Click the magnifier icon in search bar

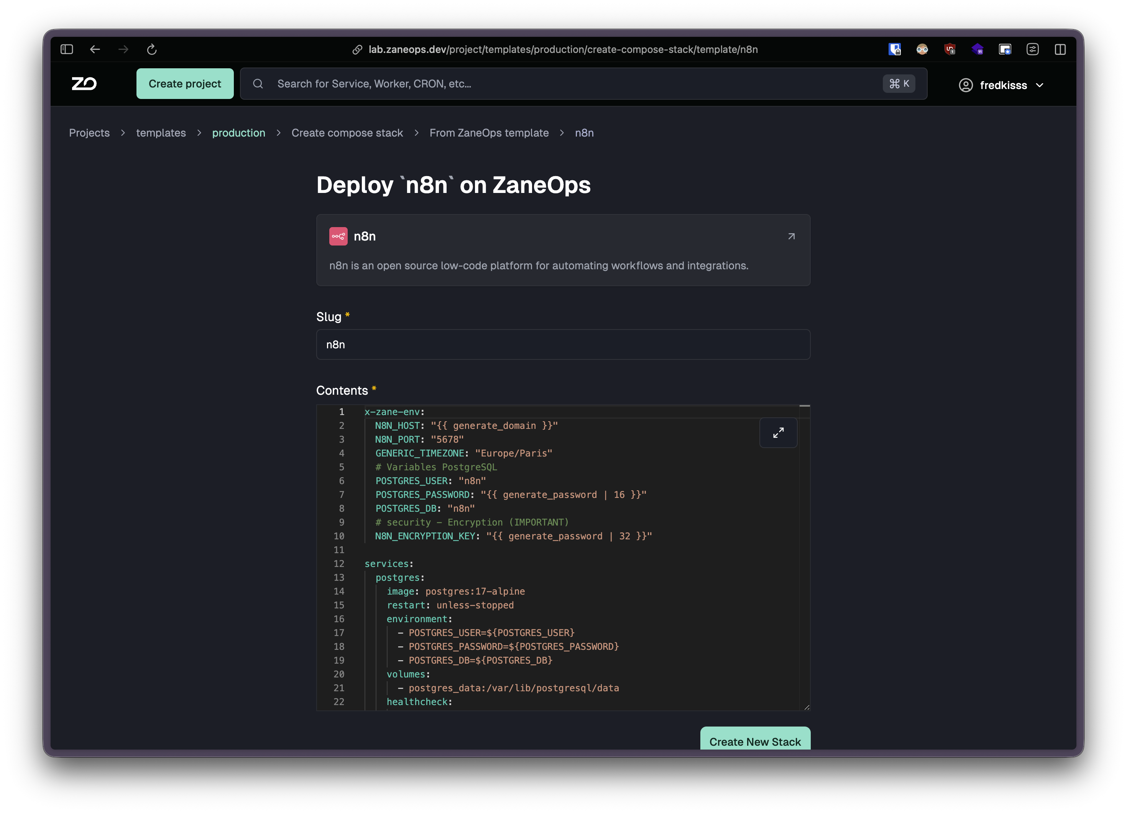[258, 84]
